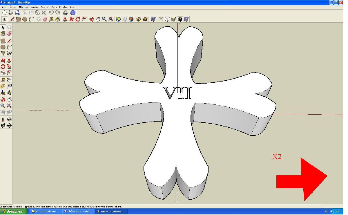348x215 pixels.
Task: Select the Polygon (triangle) drawing tool
Action: (x=3, y=53)
